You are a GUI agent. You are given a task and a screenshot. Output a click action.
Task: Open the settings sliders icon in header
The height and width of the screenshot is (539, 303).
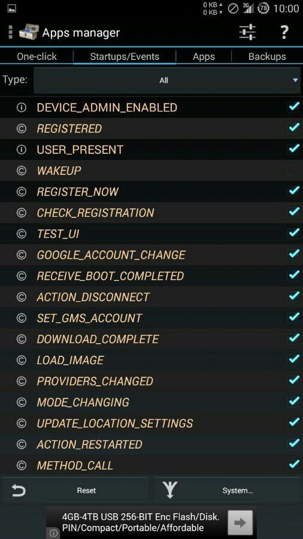coord(247,32)
